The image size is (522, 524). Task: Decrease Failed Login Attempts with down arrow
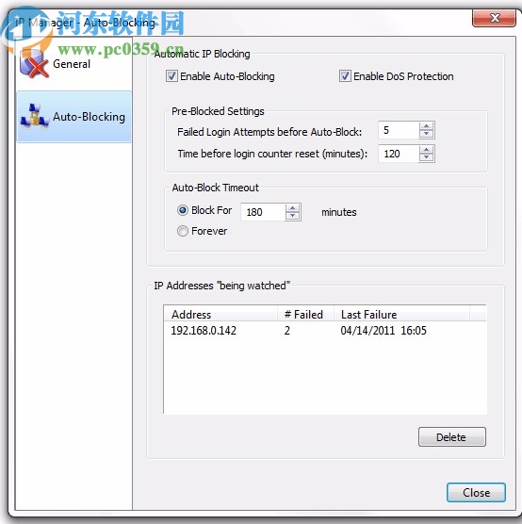[426, 134]
